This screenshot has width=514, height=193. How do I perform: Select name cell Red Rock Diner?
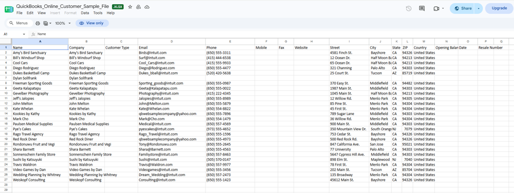[40, 139]
